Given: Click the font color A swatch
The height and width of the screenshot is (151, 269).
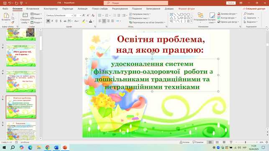Looking at the screenshot, I should click(x=91, y=21).
